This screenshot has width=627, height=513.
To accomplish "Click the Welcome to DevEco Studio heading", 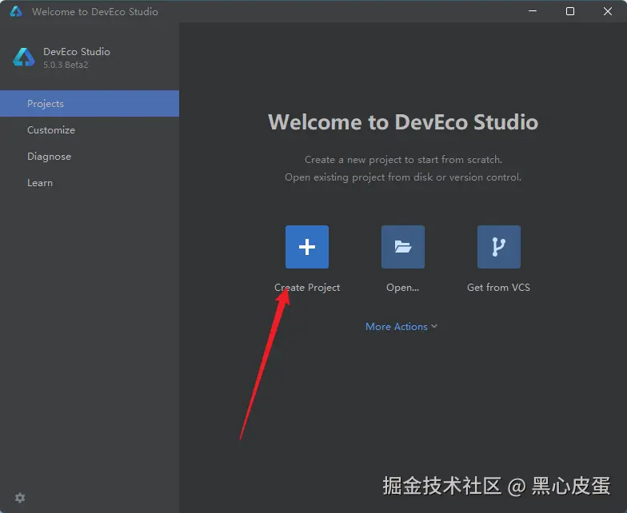I will 403,121.
